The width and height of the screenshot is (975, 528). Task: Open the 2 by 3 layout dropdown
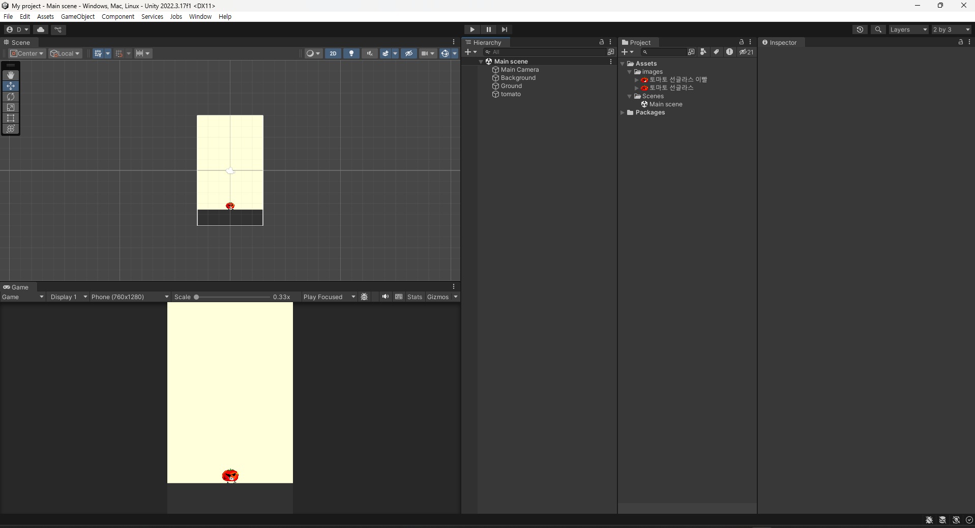952,30
